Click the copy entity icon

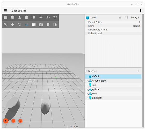click(x=48, y=24)
